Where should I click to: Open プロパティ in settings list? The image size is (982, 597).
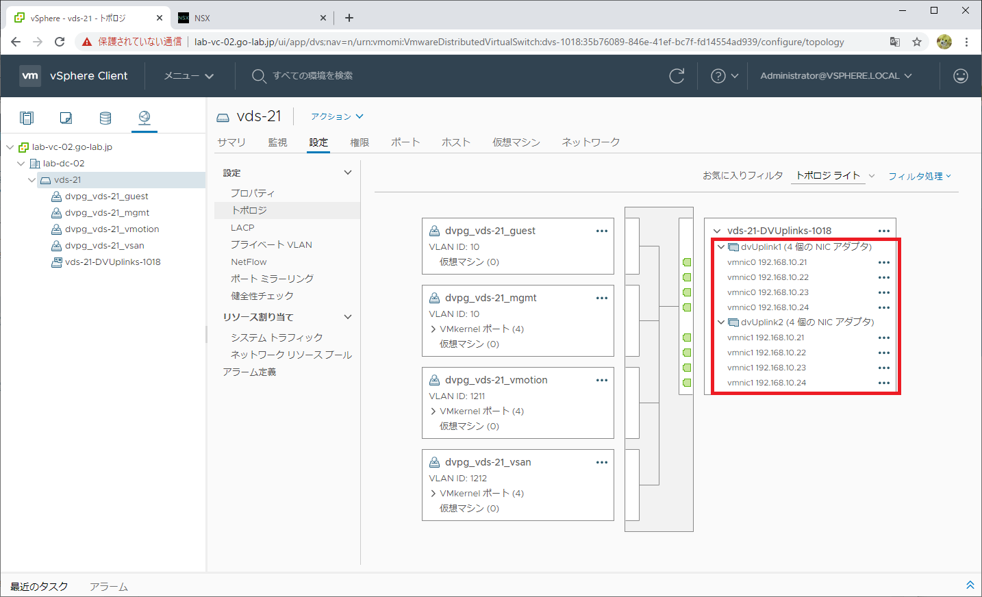click(253, 193)
